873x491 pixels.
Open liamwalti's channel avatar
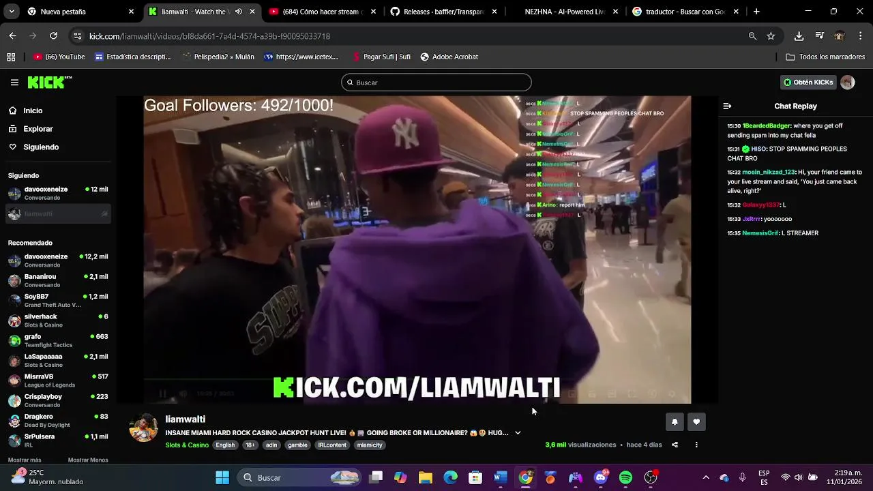coord(143,428)
